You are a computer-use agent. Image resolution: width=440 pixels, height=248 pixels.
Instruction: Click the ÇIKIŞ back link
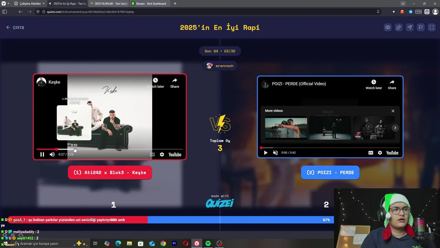[x=15, y=28]
